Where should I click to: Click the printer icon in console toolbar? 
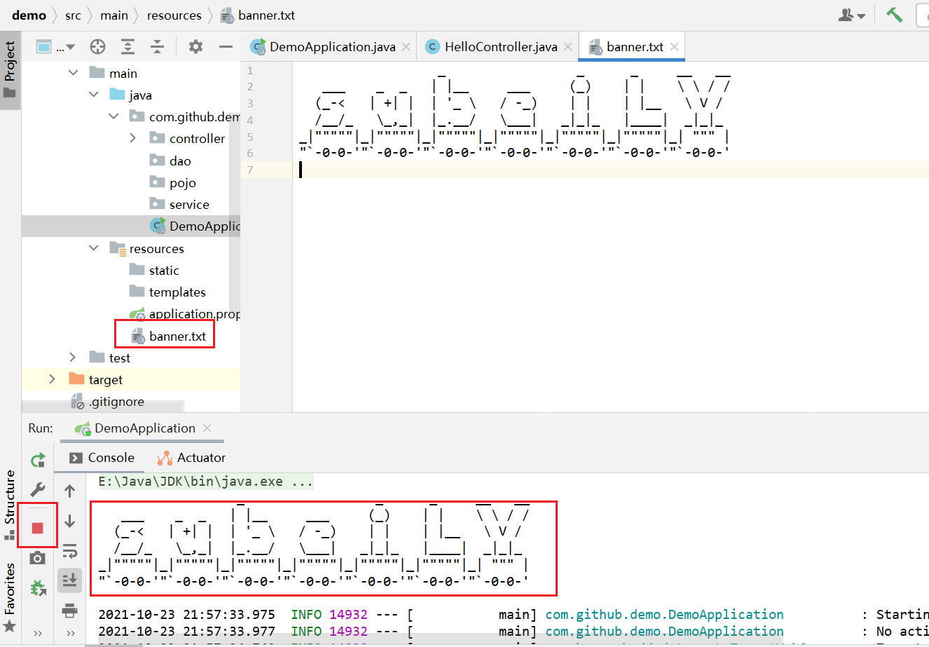pyautogui.click(x=70, y=611)
